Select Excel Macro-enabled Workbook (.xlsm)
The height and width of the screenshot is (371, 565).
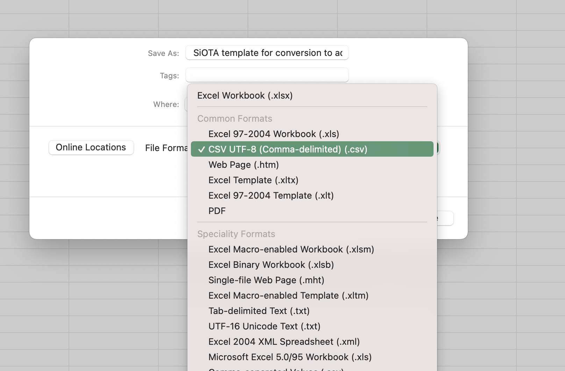click(x=291, y=249)
